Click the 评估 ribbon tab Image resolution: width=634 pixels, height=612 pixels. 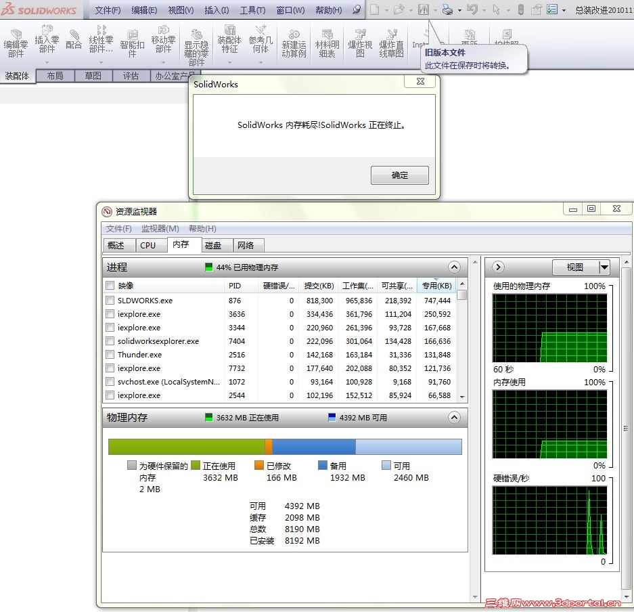[x=131, y=76]
